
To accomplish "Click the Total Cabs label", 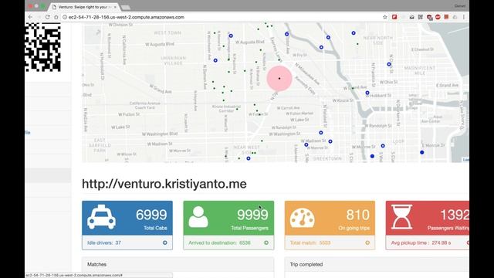I will (x=155, y=228).
